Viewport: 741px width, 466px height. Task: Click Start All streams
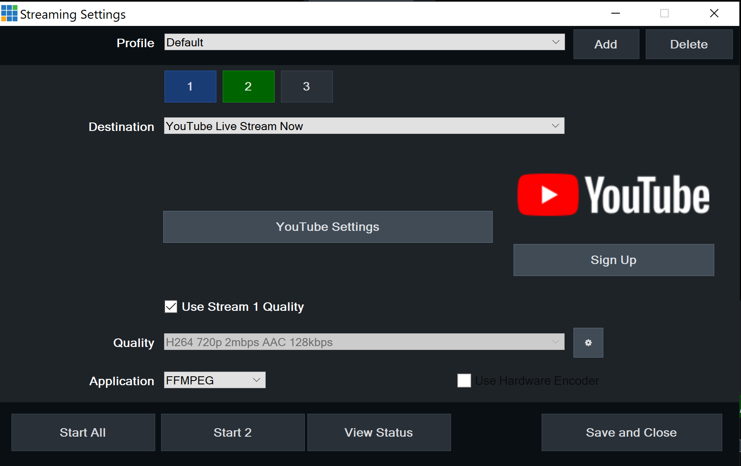tap(83, 432)
